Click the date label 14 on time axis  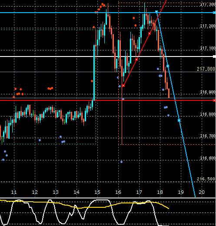coord(76,192)
